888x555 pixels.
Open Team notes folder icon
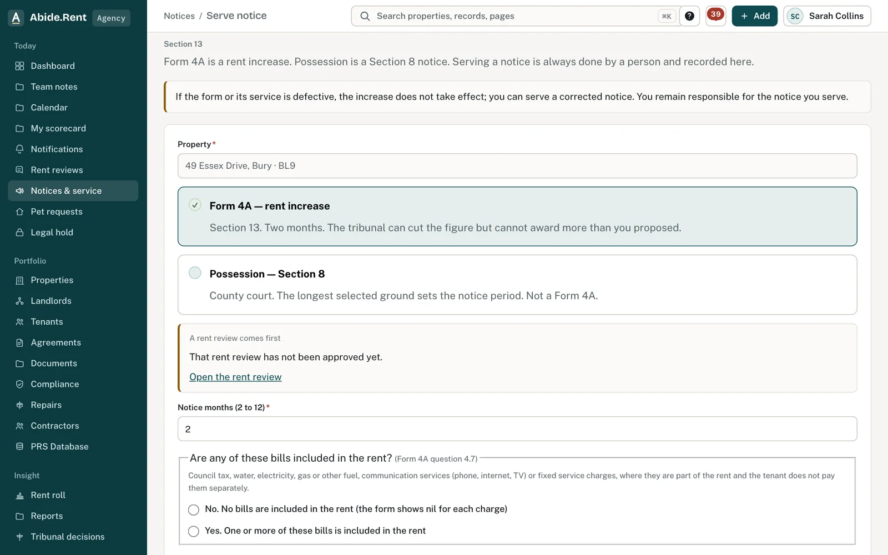click(x=19, y=87)
